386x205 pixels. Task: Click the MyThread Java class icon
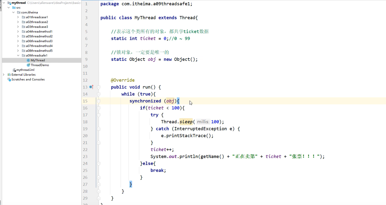tap(29, 60)
